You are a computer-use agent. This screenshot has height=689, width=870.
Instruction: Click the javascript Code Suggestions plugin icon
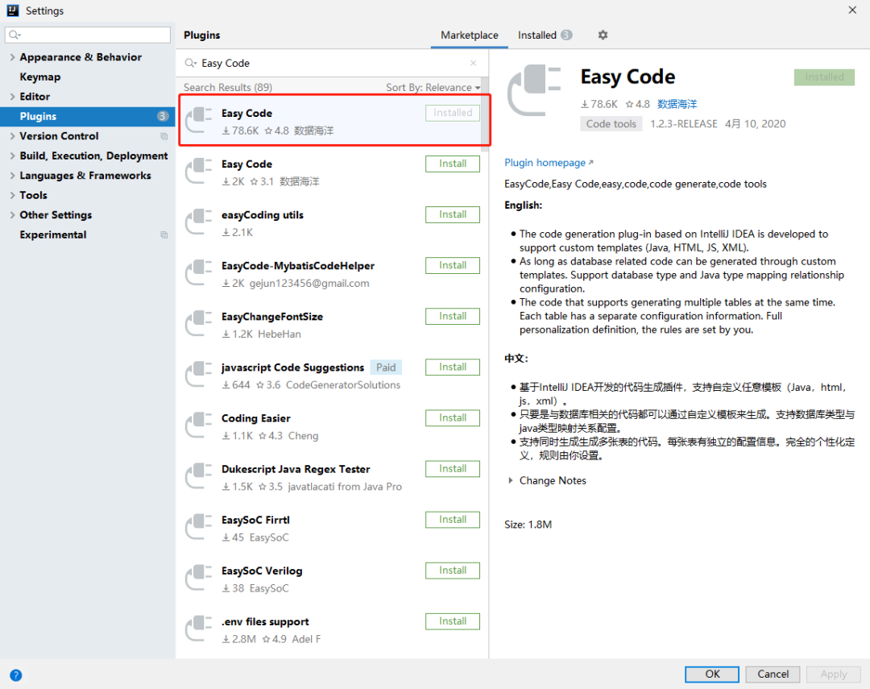pyautogui.click(x=199, y=376)
